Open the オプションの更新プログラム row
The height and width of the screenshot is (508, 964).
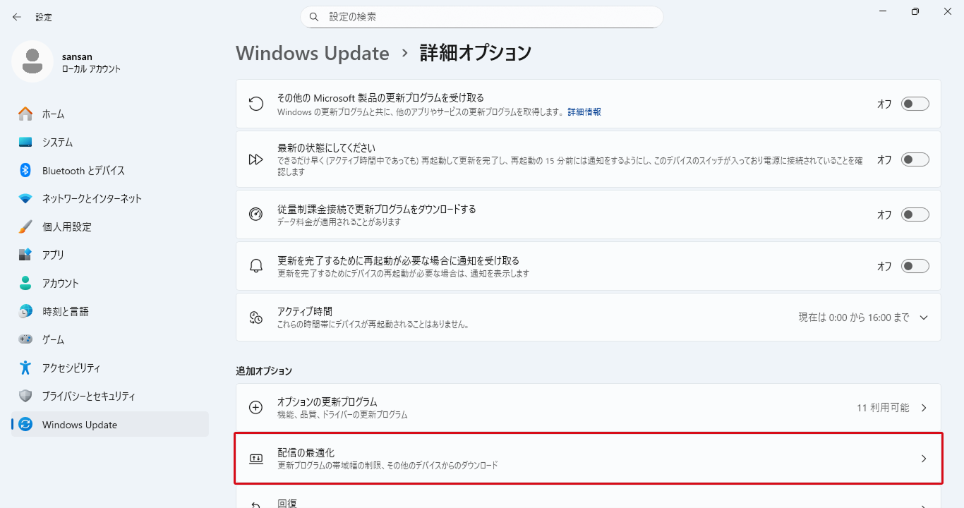coord(589,407)
